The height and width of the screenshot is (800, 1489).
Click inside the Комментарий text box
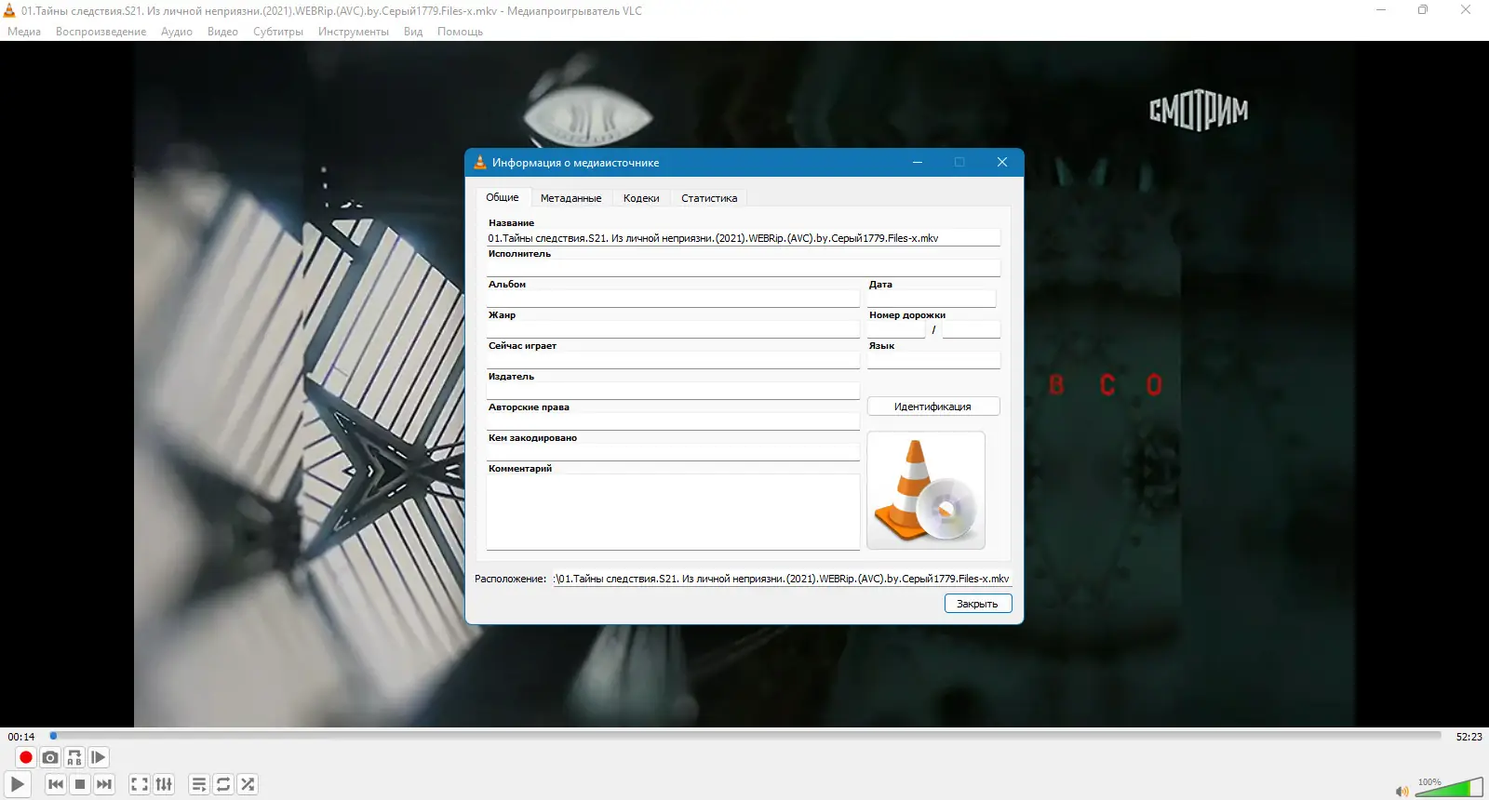(673, 513)
